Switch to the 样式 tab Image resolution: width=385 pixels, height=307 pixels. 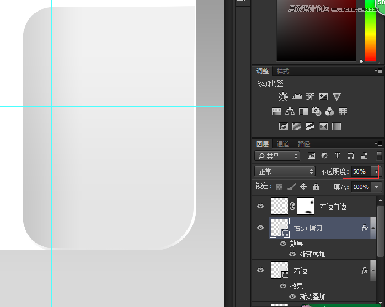pos(283,71)
